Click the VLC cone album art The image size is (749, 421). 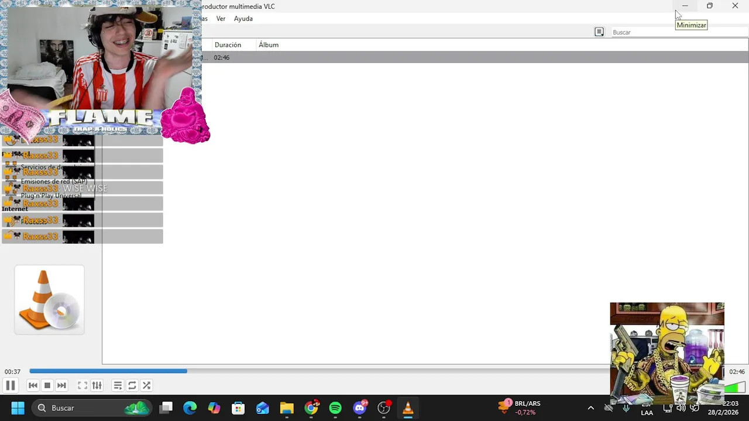click(49, 300)
